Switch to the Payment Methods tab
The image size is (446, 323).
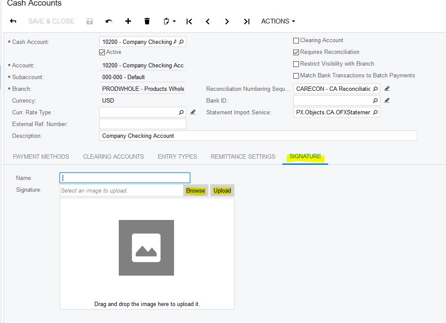pyautogui.click(x=41, y=157)
